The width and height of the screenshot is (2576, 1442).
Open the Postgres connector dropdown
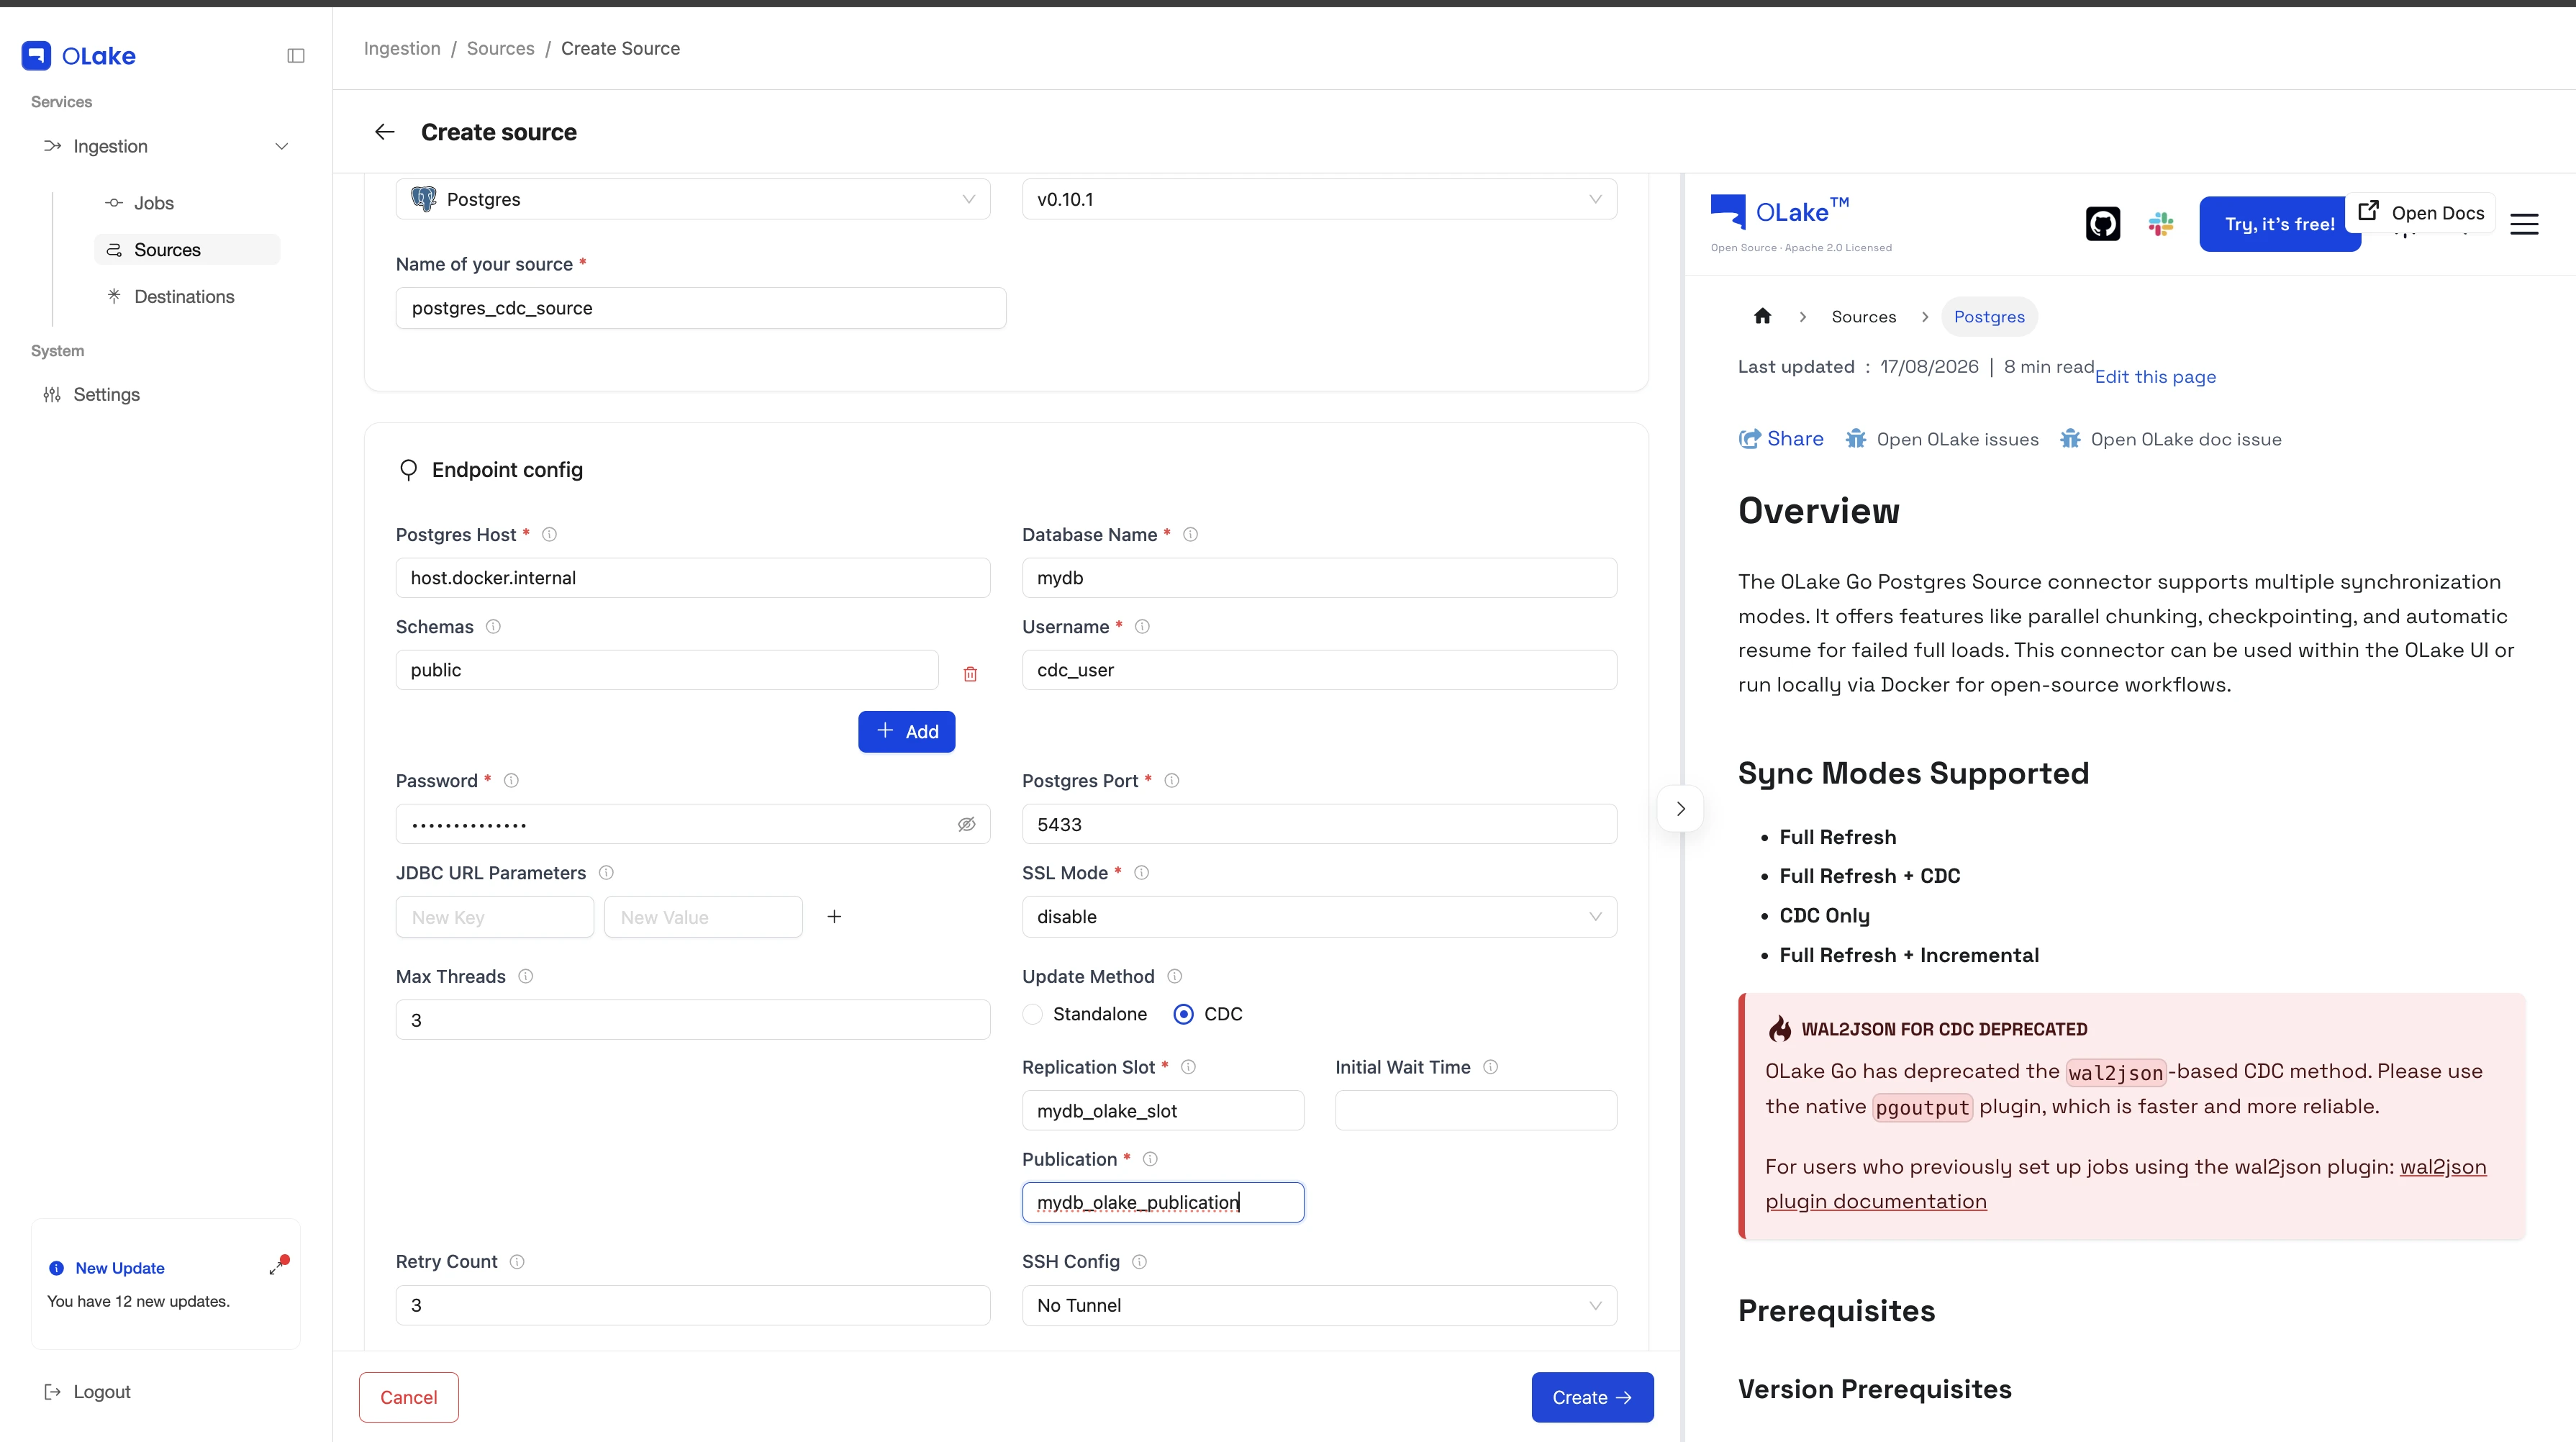tap(692, 199)
